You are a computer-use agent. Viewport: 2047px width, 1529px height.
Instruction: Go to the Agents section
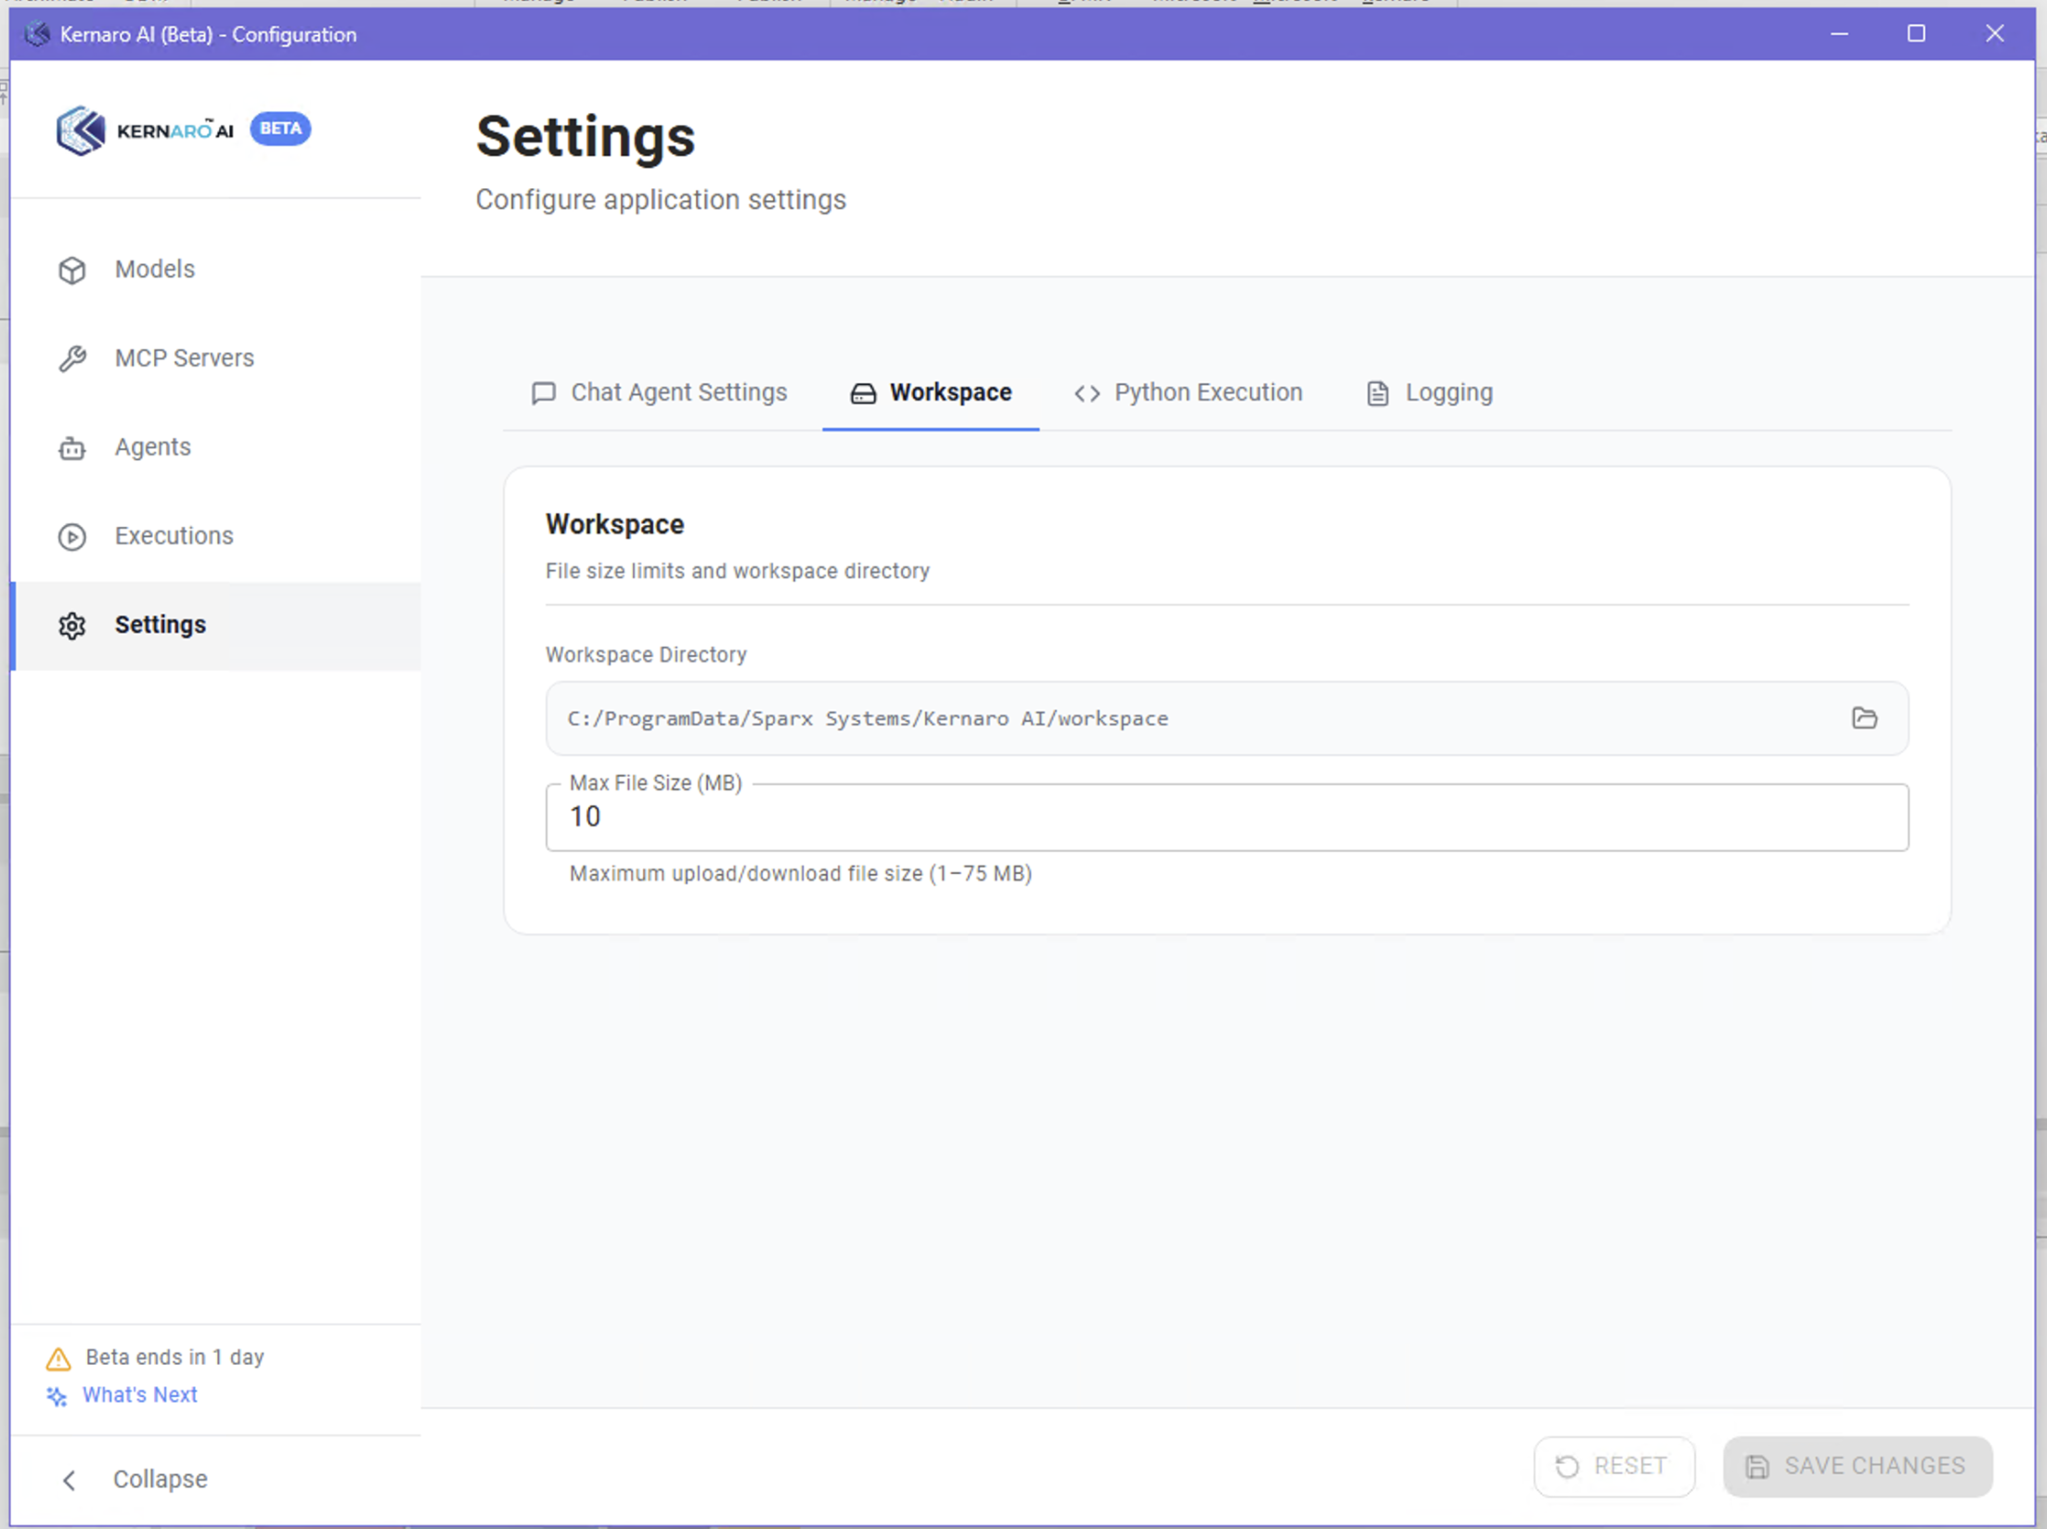point(217,447)
